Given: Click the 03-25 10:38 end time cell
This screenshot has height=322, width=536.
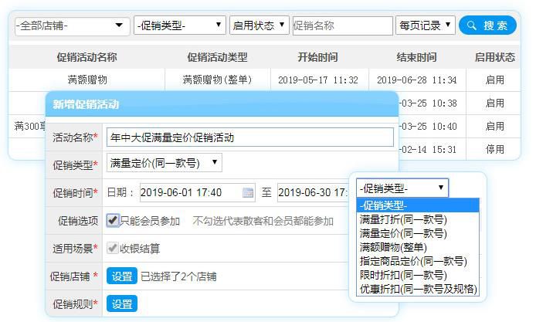Looking at the screenshot, I should (x=433, y=103).
